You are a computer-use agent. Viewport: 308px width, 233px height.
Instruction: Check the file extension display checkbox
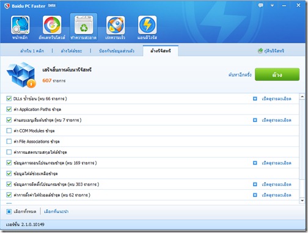tap(9, 152)
